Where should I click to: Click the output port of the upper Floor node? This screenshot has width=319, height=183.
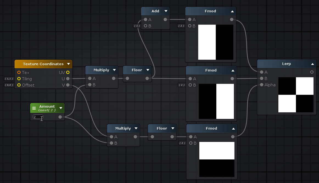[x=147, y=78]
